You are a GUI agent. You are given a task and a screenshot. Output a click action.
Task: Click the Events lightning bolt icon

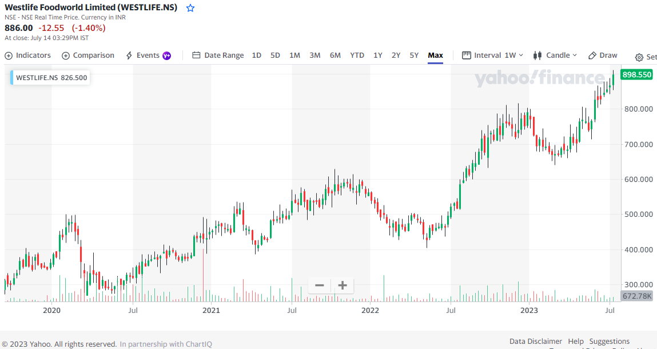(x=129, y=55)
